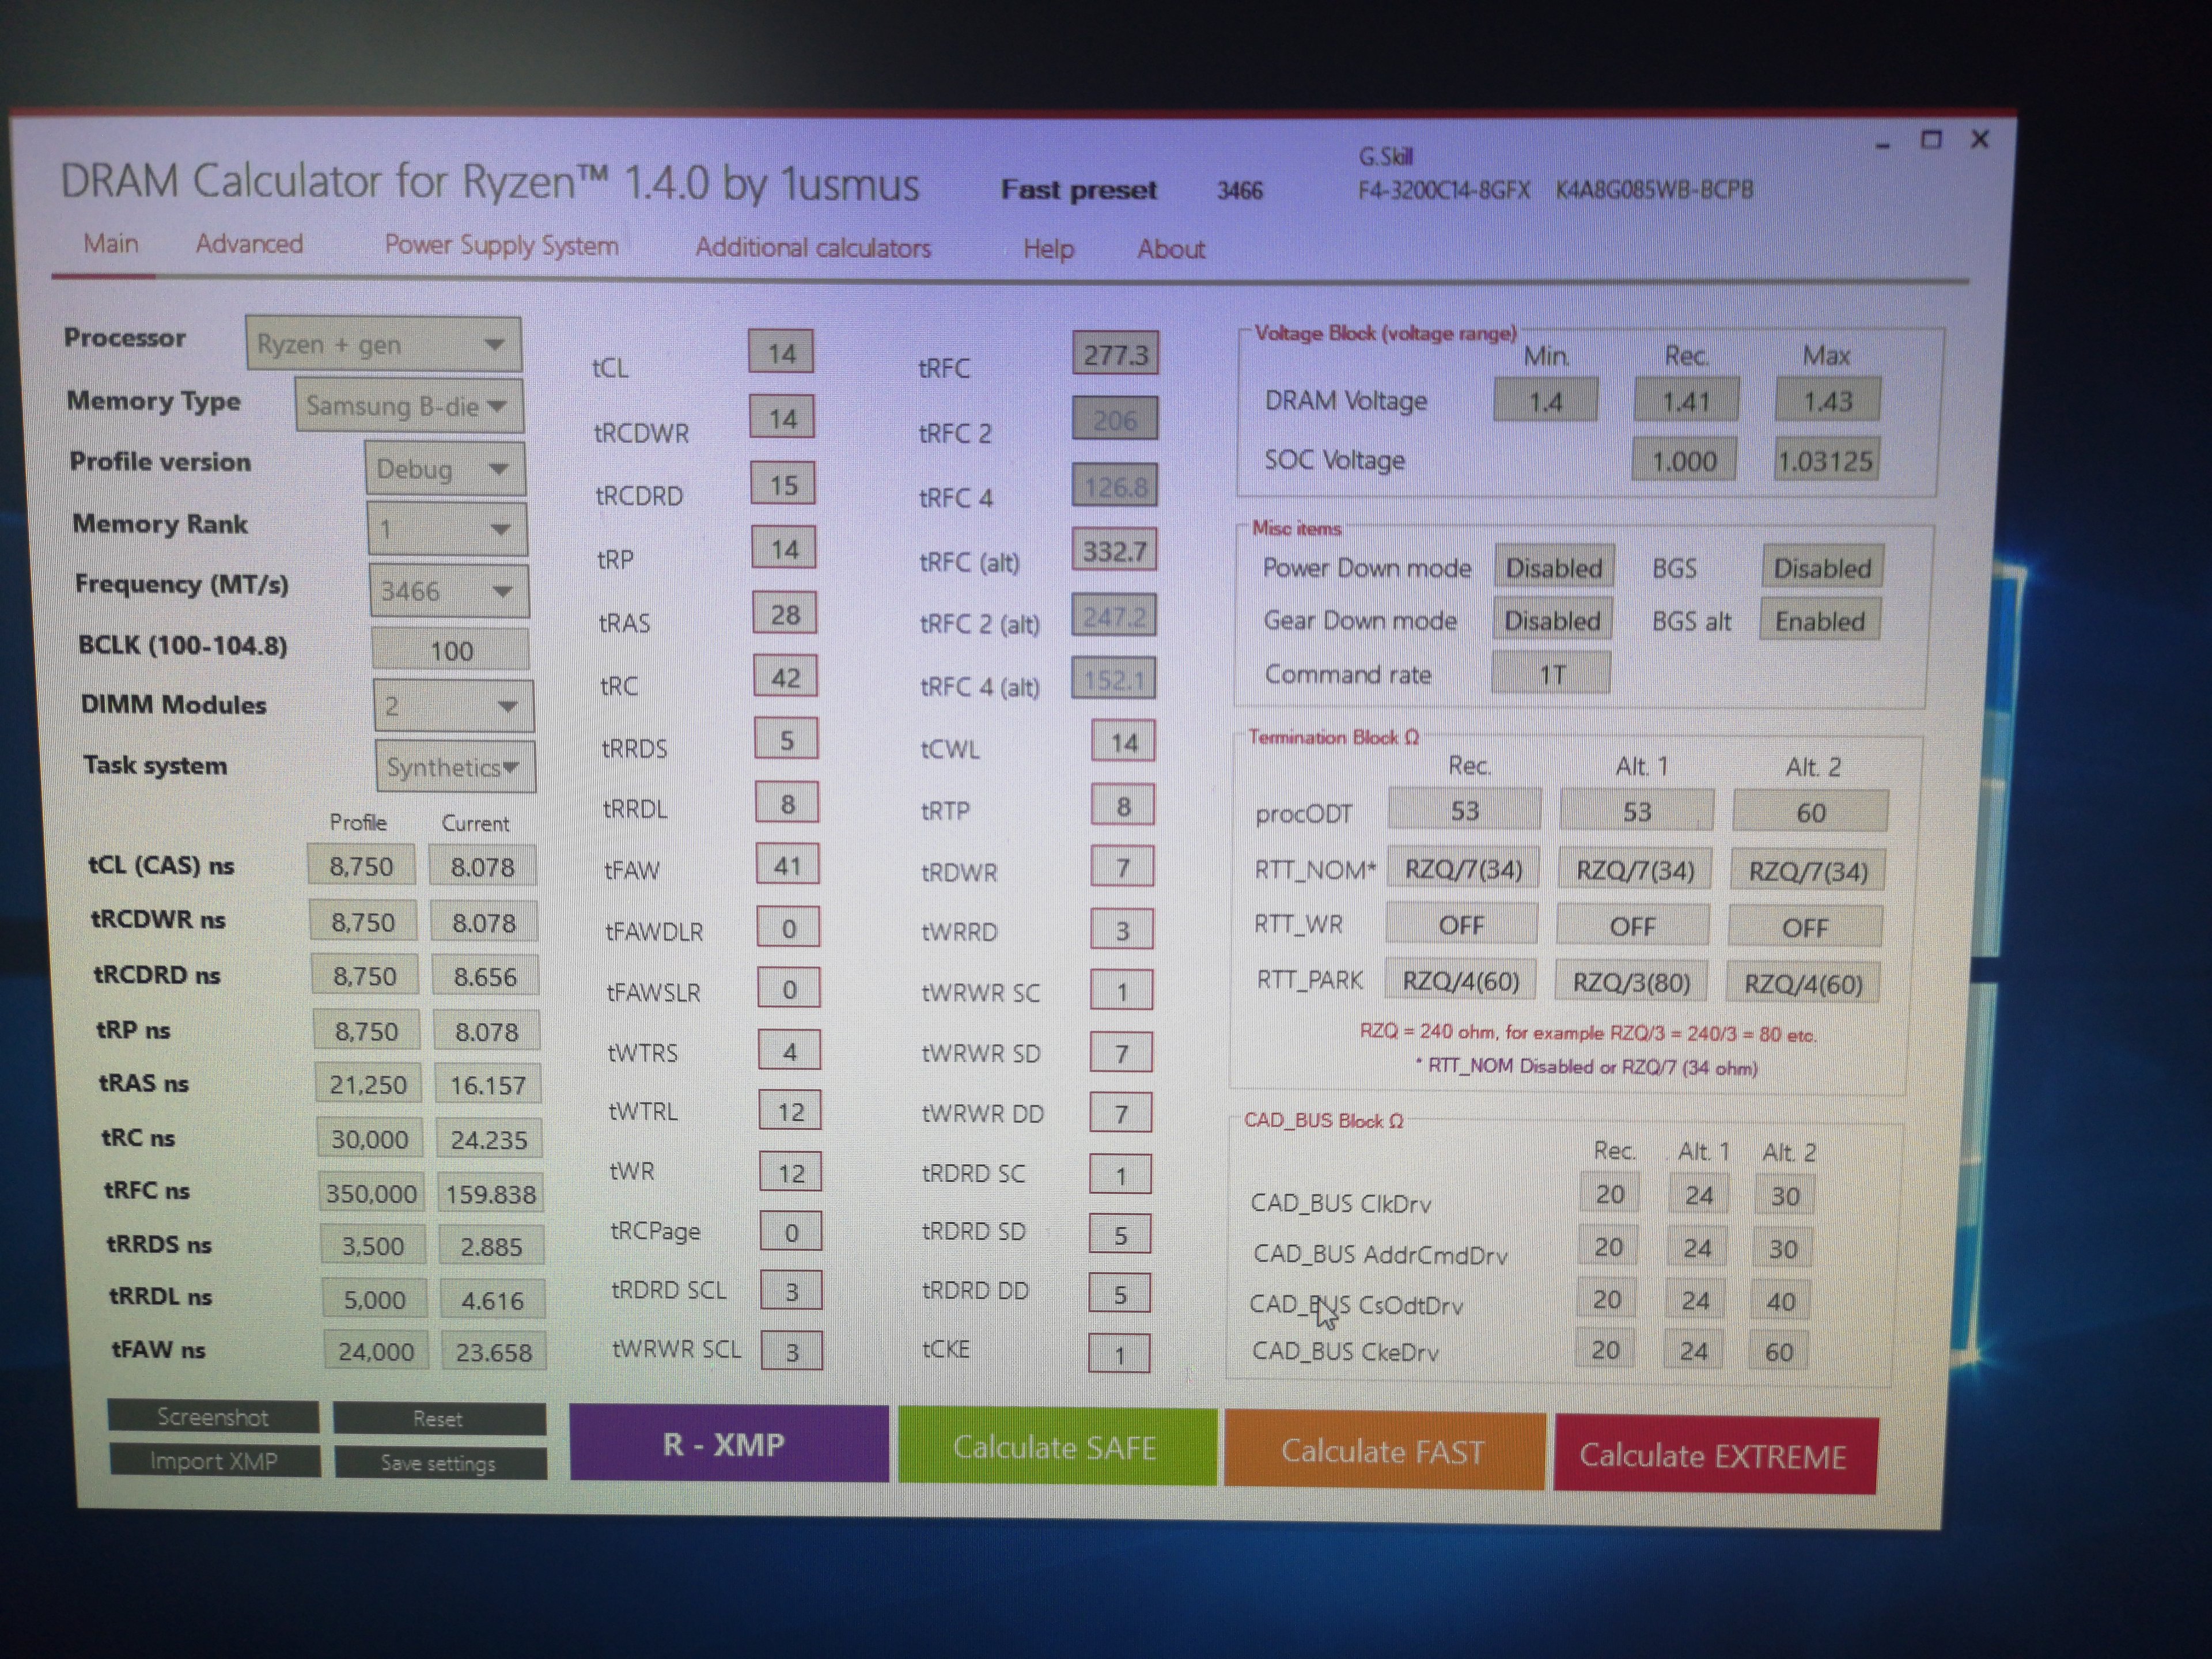Maximize the DRAM Calculator window

coord(1932,140)
